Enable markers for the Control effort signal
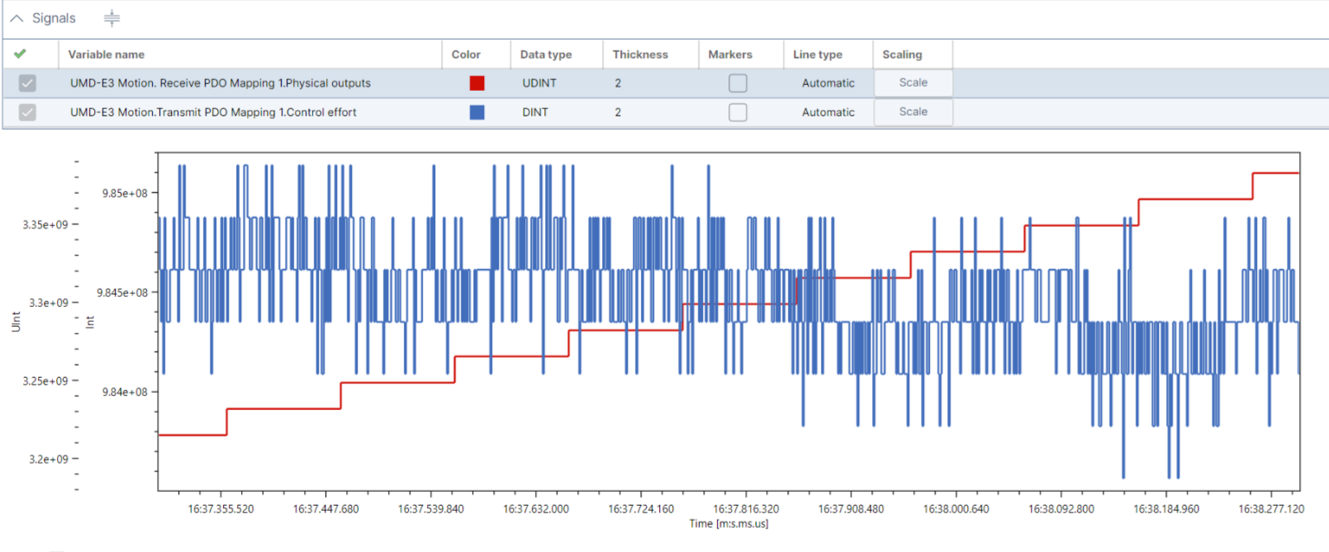The height and width of the screenshot is (552, 1329). coord(738,112)
